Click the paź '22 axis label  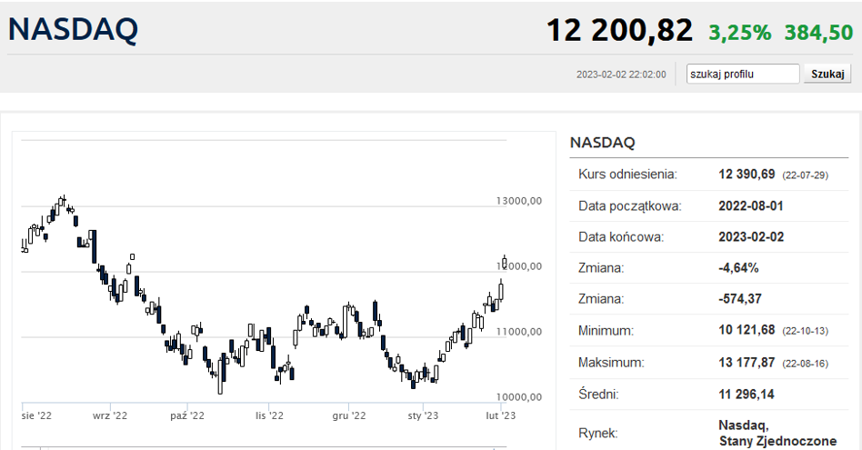[187, 416]
